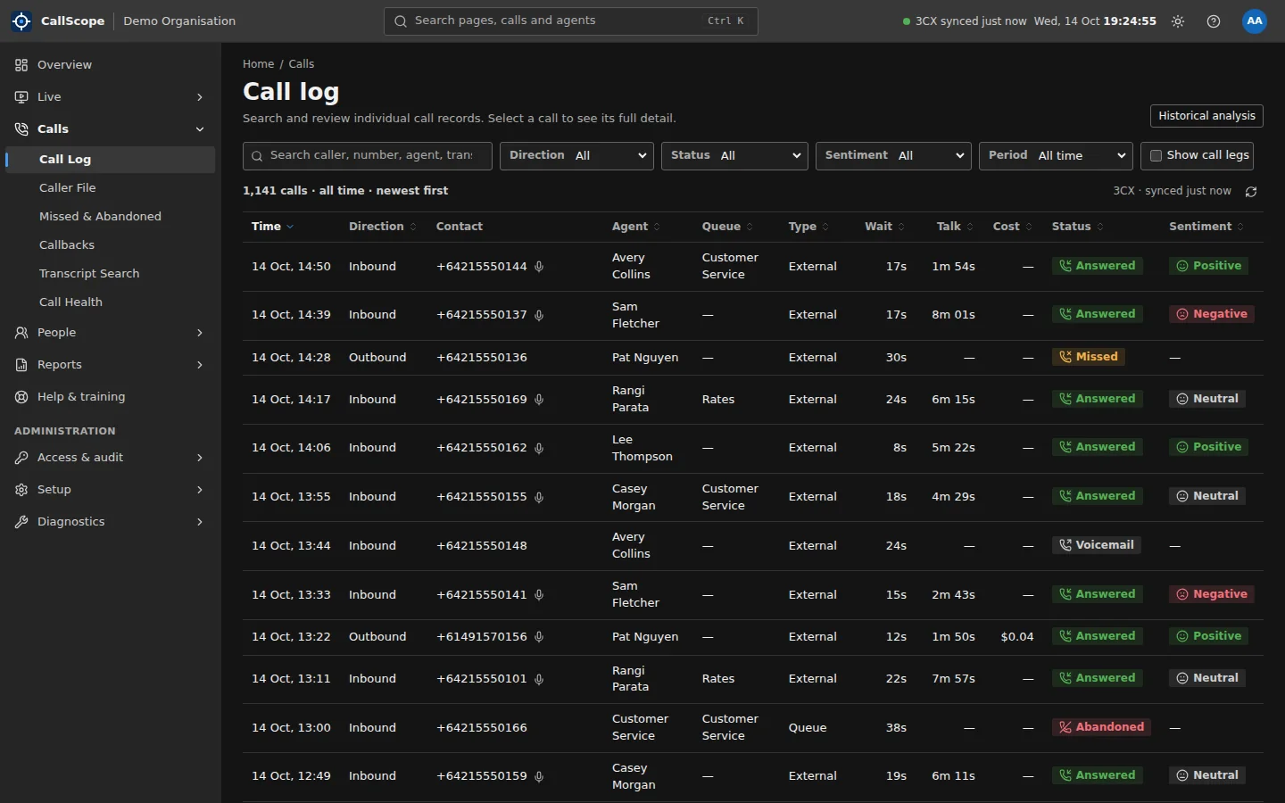Click the caller, number, agent search field
This screenshot has width=1285, height=803.
click(368, 156)
